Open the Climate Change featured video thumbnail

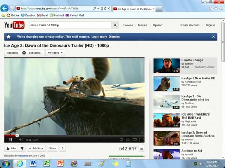(166, 66)
